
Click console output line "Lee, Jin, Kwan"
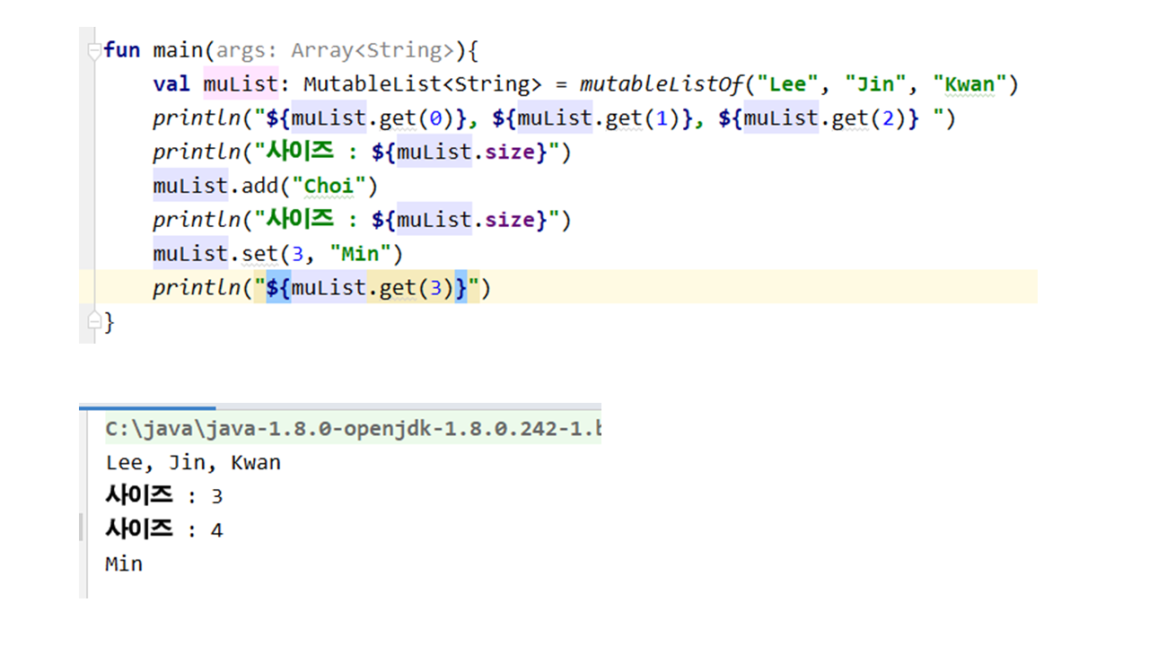coord(193,463)
